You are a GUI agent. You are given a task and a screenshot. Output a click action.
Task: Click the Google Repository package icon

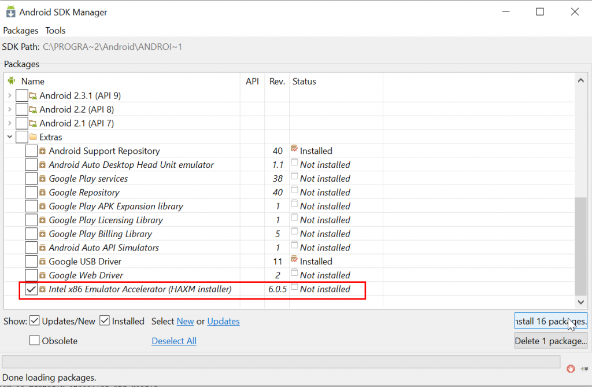42,193
